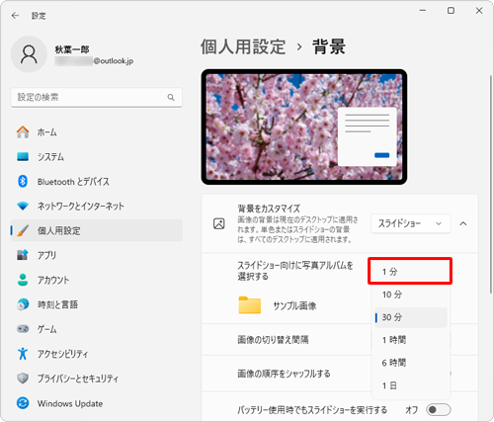
Task: Click サンプル画像 folder name
Action: click(294, 305)
